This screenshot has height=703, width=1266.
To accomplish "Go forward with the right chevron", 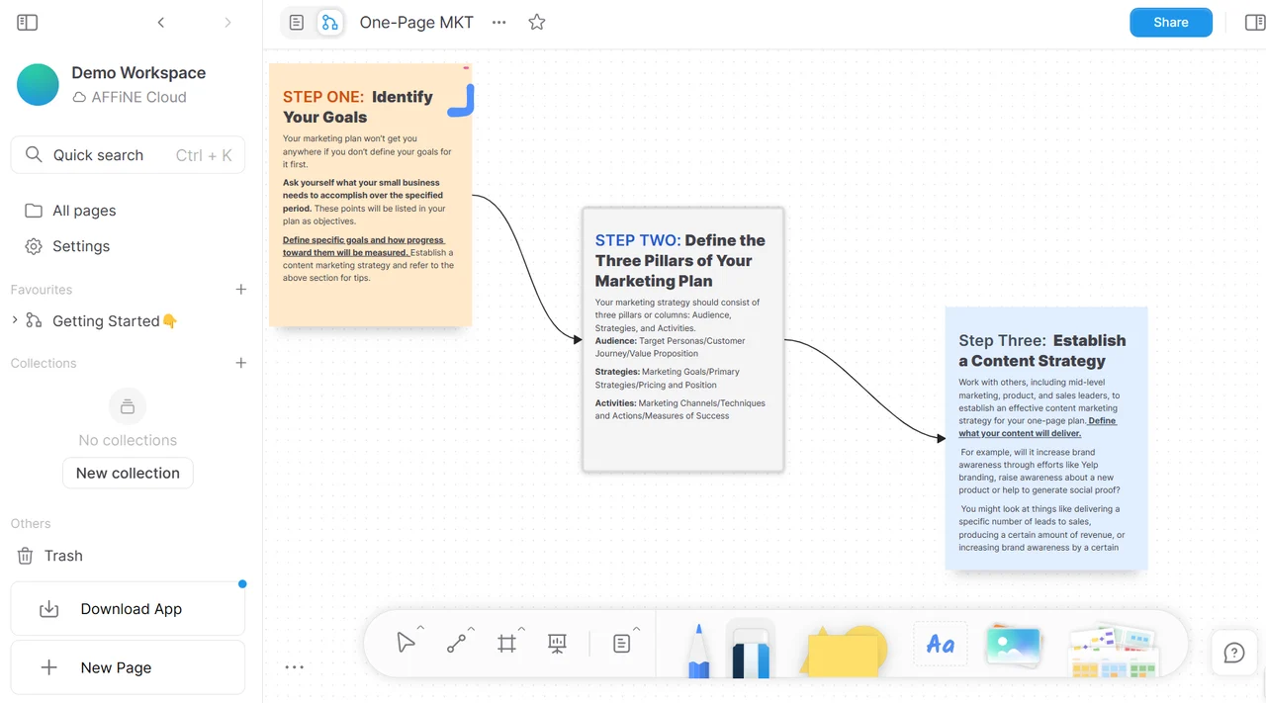I will coord(227,22).
